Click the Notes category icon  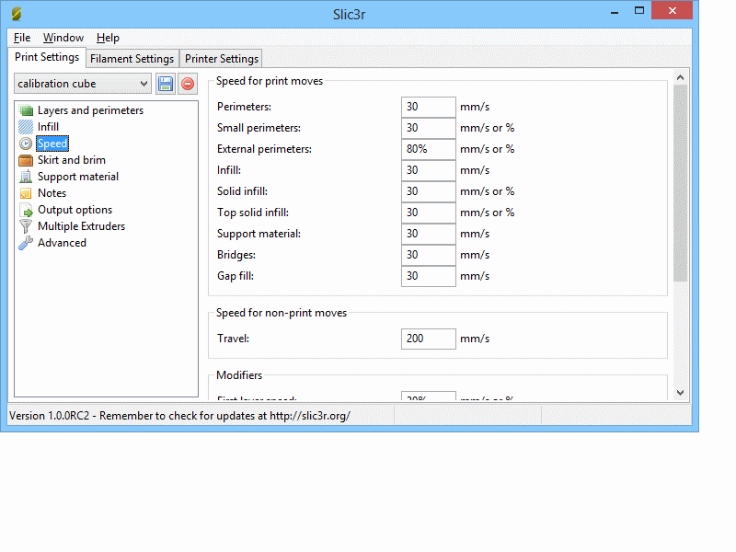tap(26, 193)
